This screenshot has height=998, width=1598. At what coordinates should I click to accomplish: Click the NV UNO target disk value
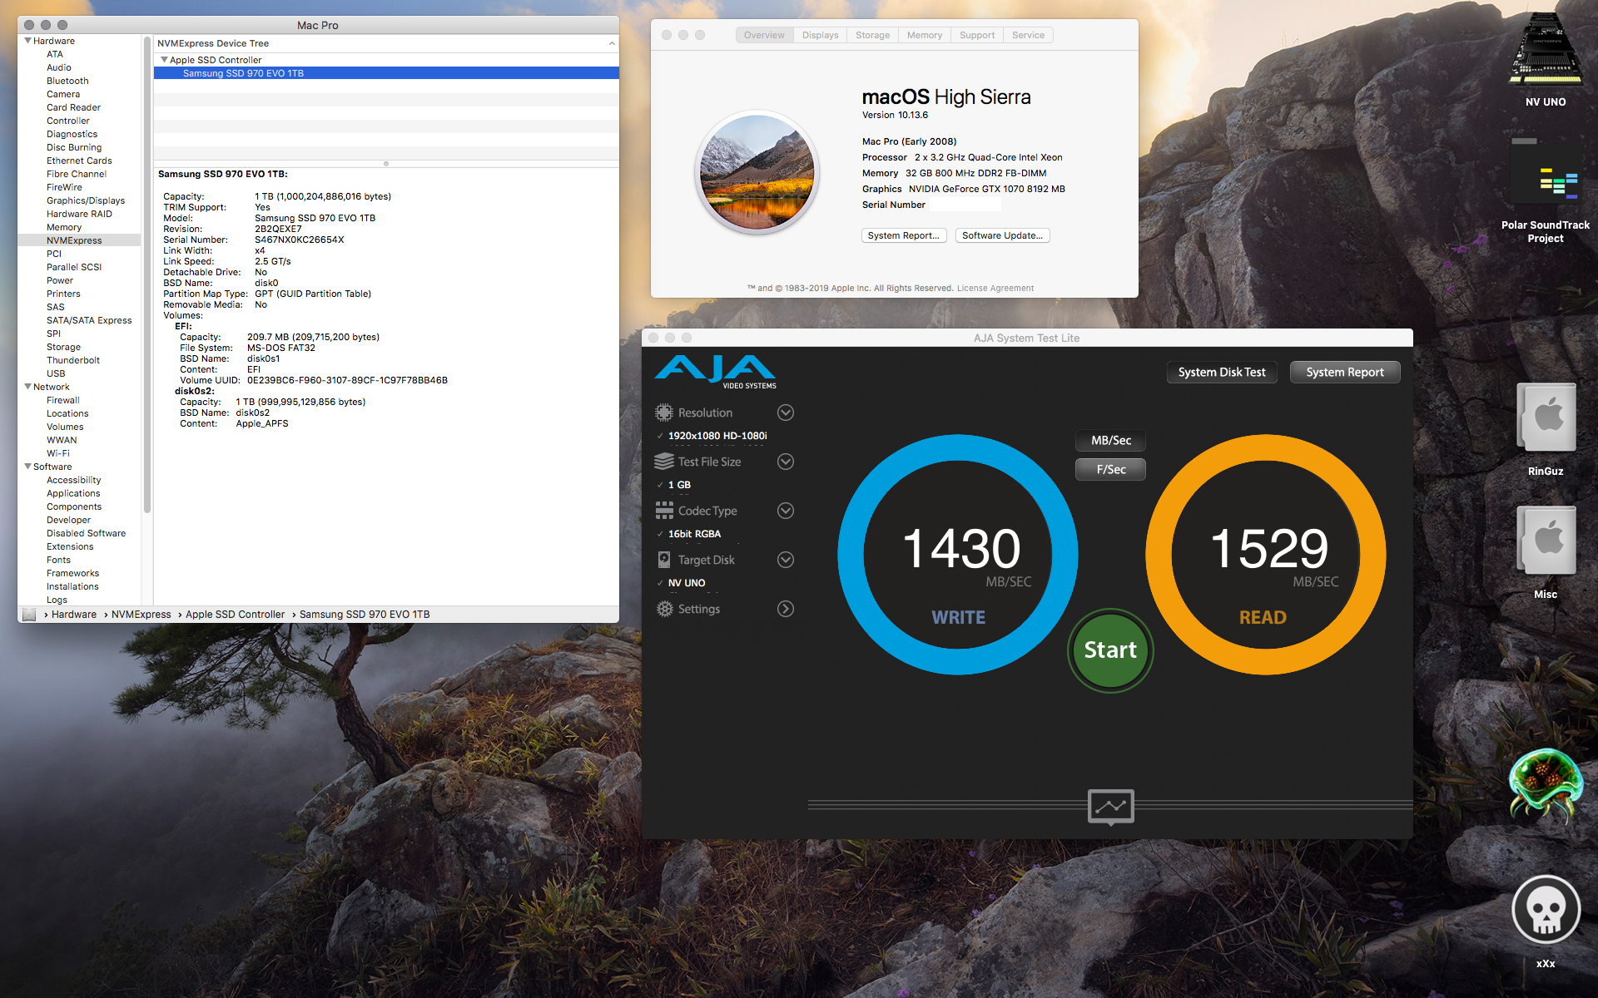click(x=687, y=583)
